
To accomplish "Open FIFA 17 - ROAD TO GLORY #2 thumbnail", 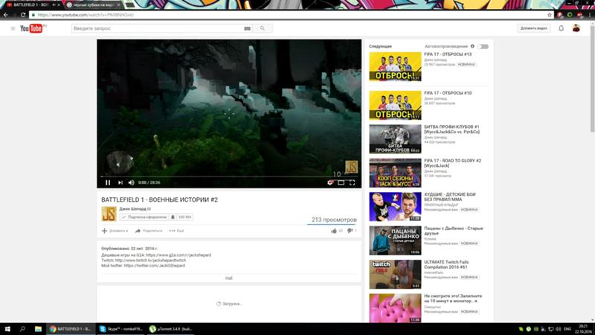I will tap(395, 173).
